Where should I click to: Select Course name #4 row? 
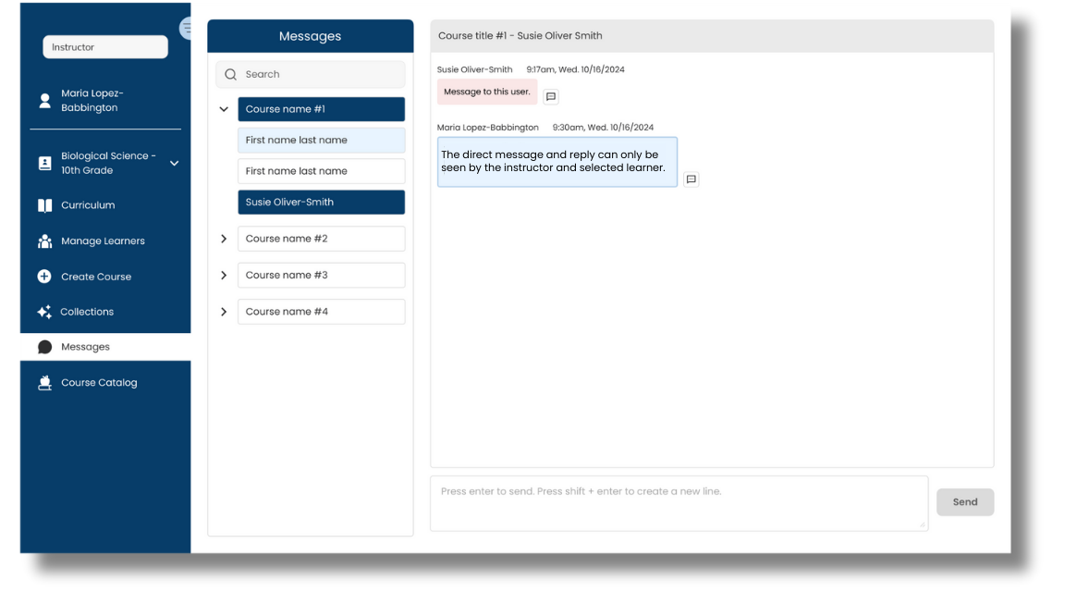pos(322,312)
